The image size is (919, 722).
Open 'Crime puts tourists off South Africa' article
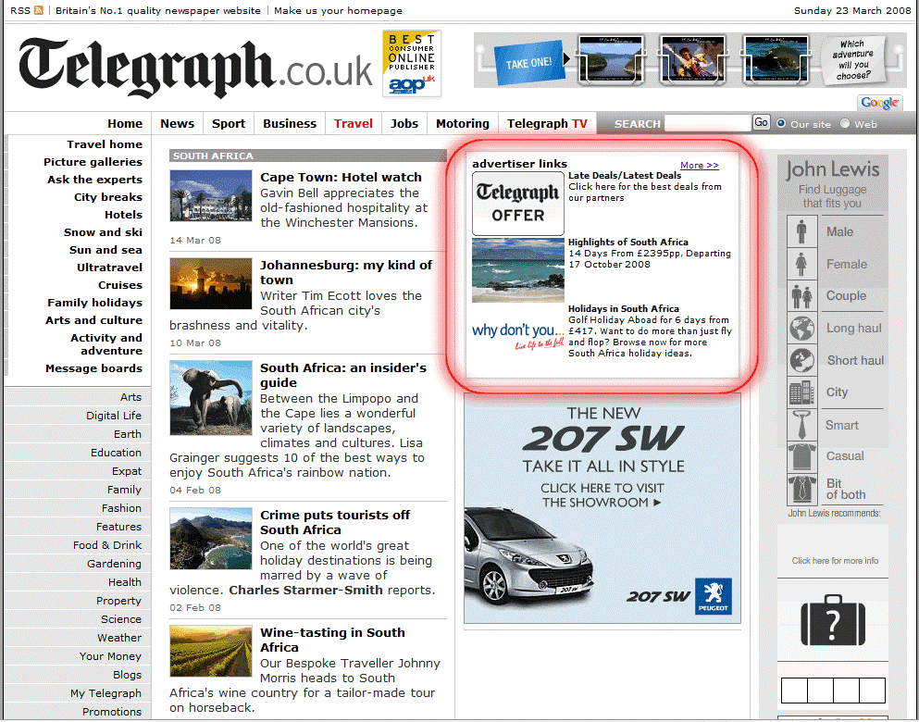[335, 522]
